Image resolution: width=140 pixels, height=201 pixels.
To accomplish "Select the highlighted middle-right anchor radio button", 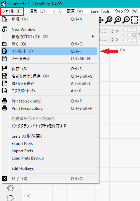I will coord(134,35).
